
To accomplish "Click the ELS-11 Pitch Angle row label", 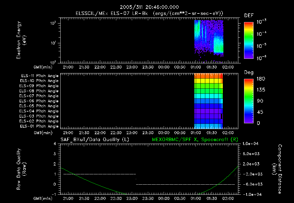I will pos(40,76).
